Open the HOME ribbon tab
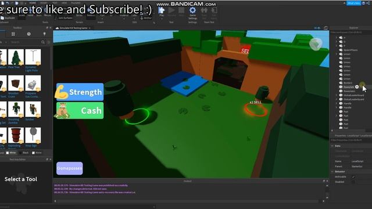 click(33, 3)
